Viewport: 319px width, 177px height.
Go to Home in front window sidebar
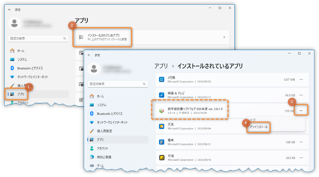click(118, 96)
